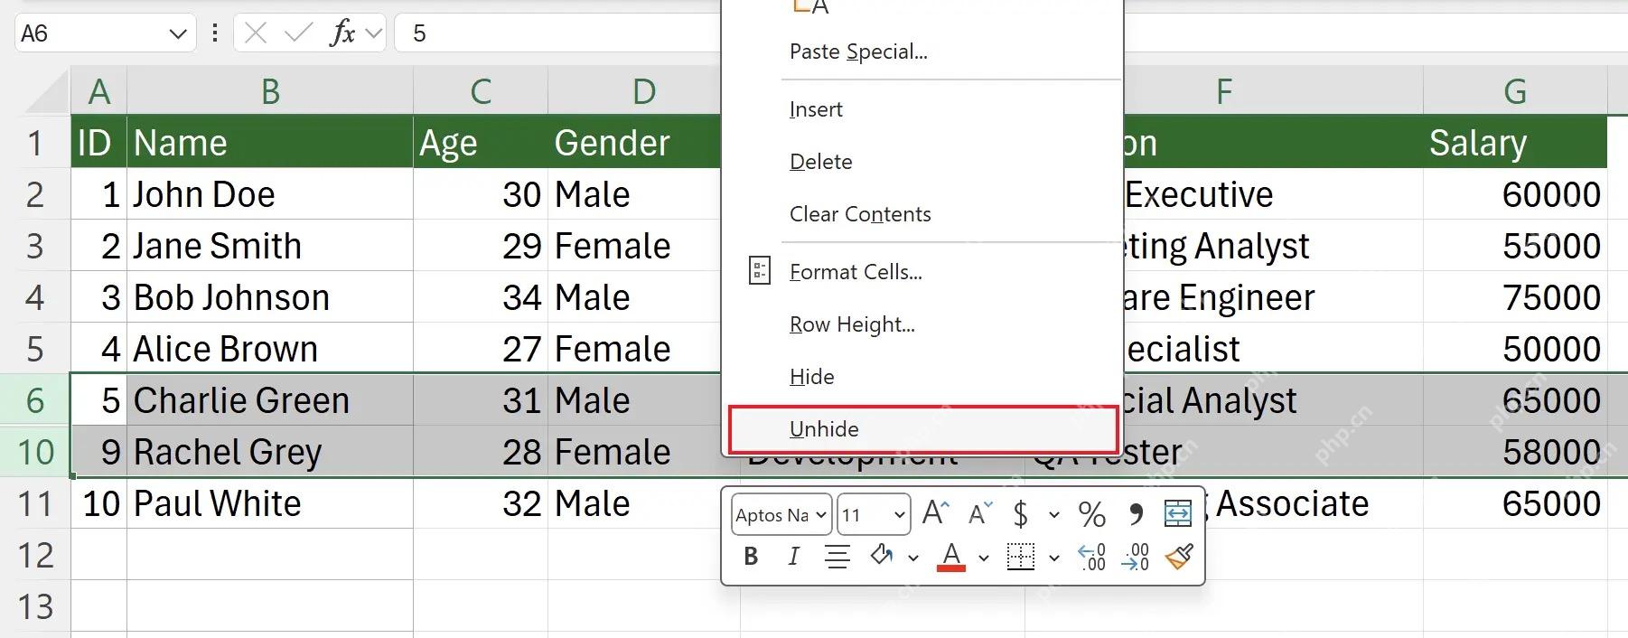
Task: Click the cell John Doe
Action: 270,194
